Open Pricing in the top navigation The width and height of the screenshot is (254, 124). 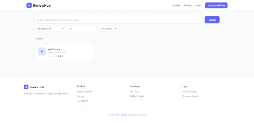point(188,5)
